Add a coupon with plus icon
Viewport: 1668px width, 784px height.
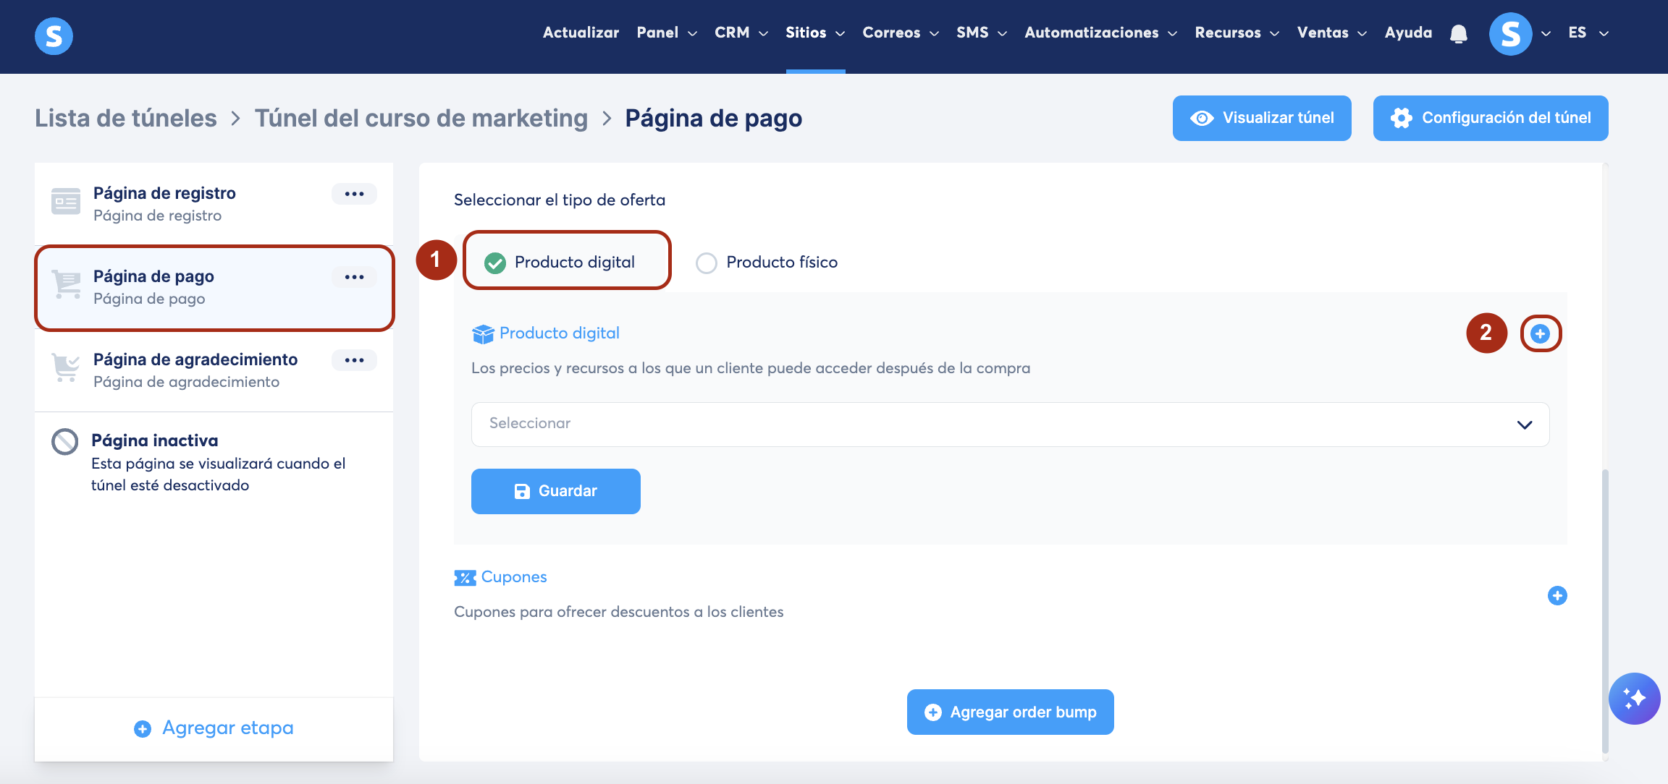tap(1557, 595)
